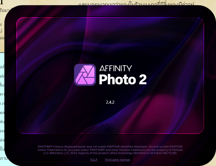Open the EULA link
The height and width of the screenshot is (166, 216).
pyautogui.click(x=94, y=160)
